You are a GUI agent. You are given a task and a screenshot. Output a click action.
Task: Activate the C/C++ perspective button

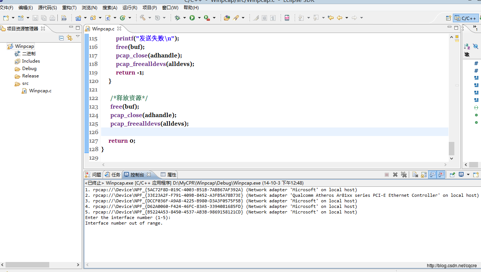465,18
